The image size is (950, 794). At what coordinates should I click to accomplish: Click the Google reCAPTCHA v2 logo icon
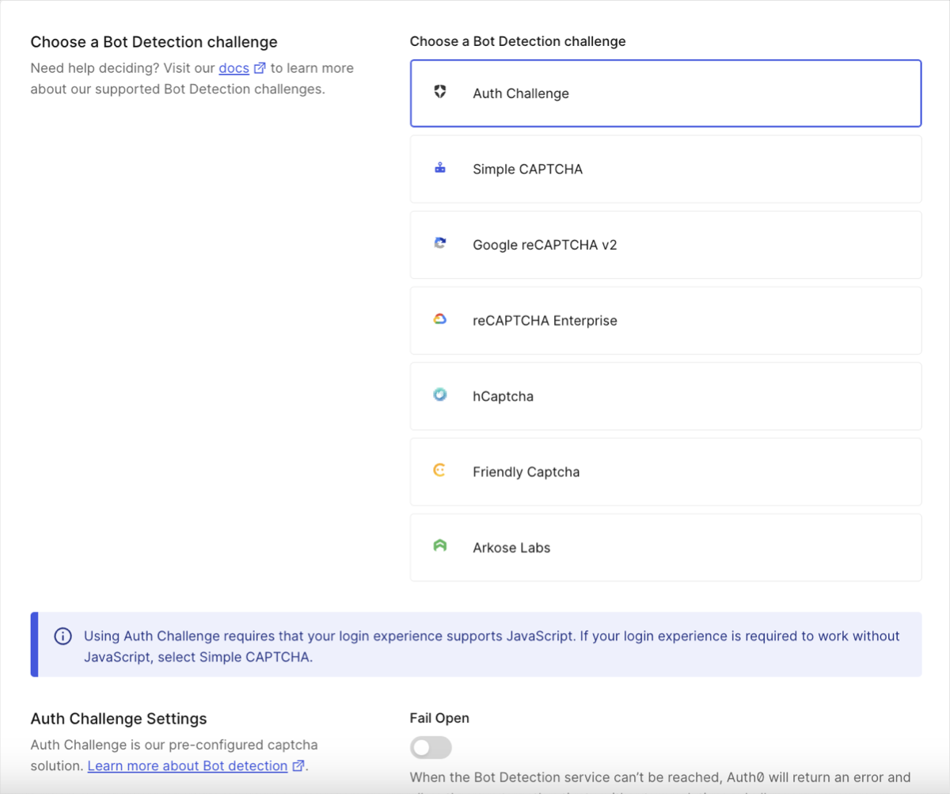coord(440,244)
